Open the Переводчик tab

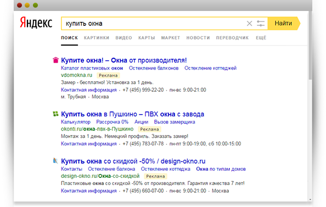pyautogui.click(x=232, y=38)
